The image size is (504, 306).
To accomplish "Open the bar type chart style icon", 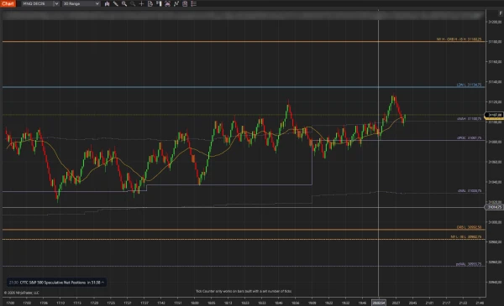I will (107, 4).
